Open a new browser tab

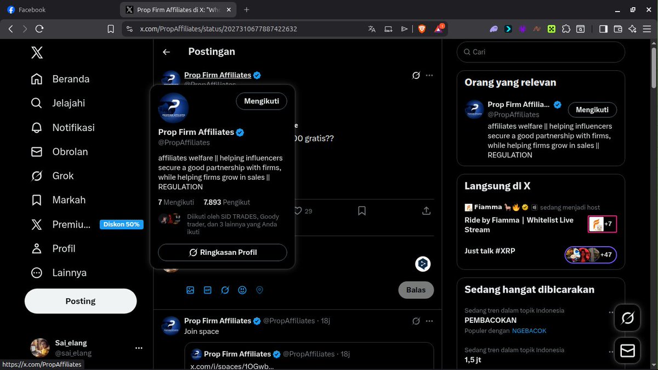(x=247, y=9)
